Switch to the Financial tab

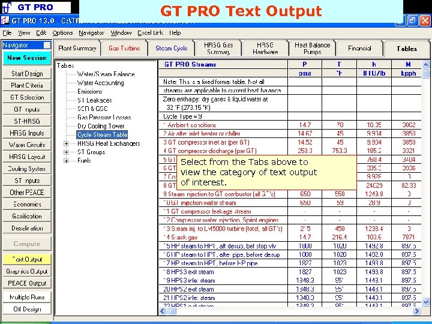(x=359, y=48)
